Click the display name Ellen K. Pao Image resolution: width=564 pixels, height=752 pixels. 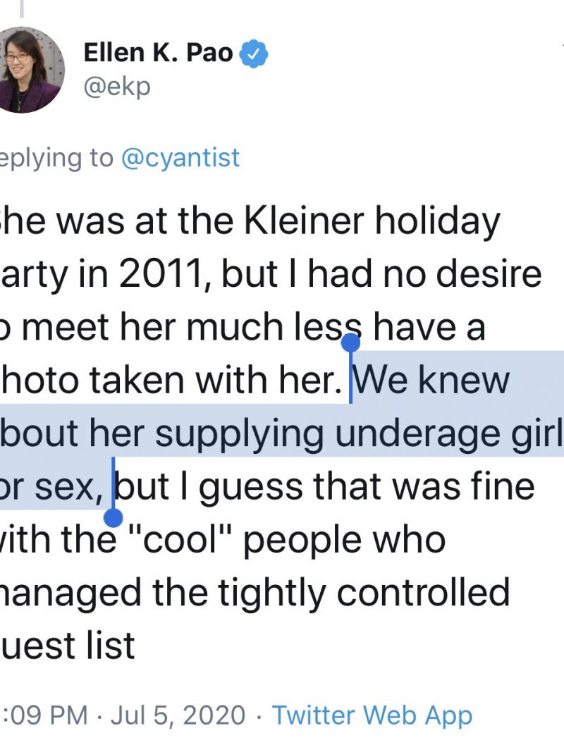click(x=158, y=53)
